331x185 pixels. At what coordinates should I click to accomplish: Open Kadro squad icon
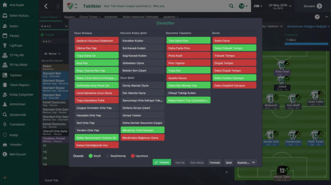point(5,26)
